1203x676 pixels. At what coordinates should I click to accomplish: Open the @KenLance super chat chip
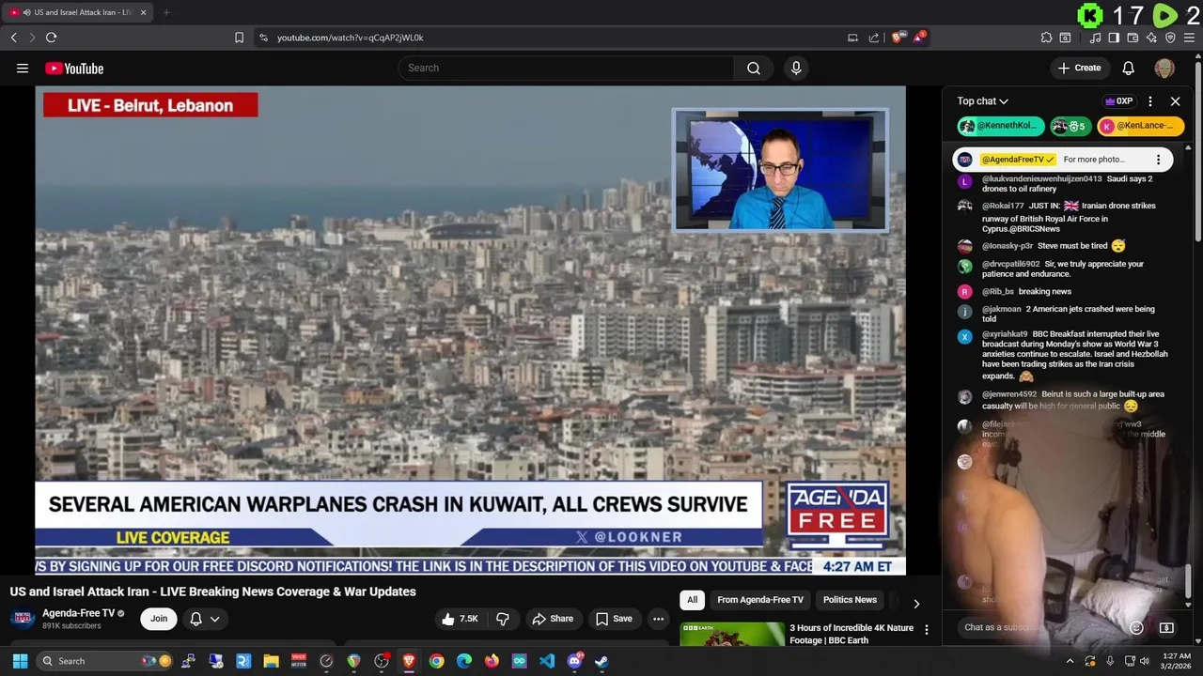pyautogui.click(x=1141, y=126)
